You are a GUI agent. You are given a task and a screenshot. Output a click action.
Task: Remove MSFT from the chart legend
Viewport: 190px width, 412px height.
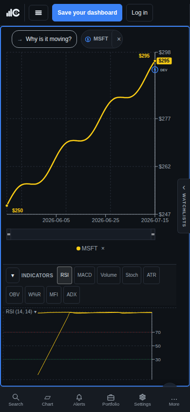pyautogui.click(x=103, y=248)
